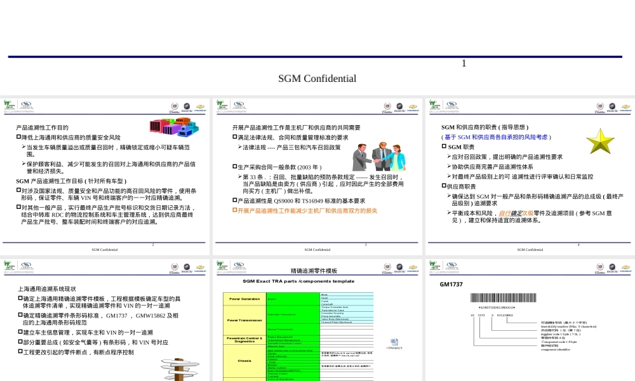Click "SGM Exact TRA parts /components template" heading
Screen dimensions: 635x381
[298, 281]
